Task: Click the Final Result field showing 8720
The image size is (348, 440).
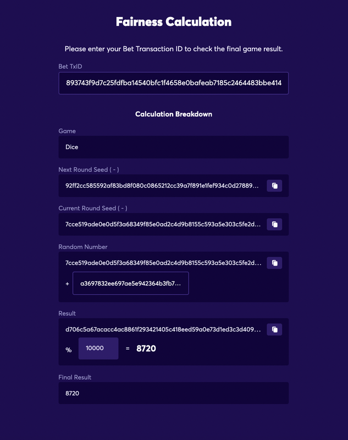Action: pos(174,393)
